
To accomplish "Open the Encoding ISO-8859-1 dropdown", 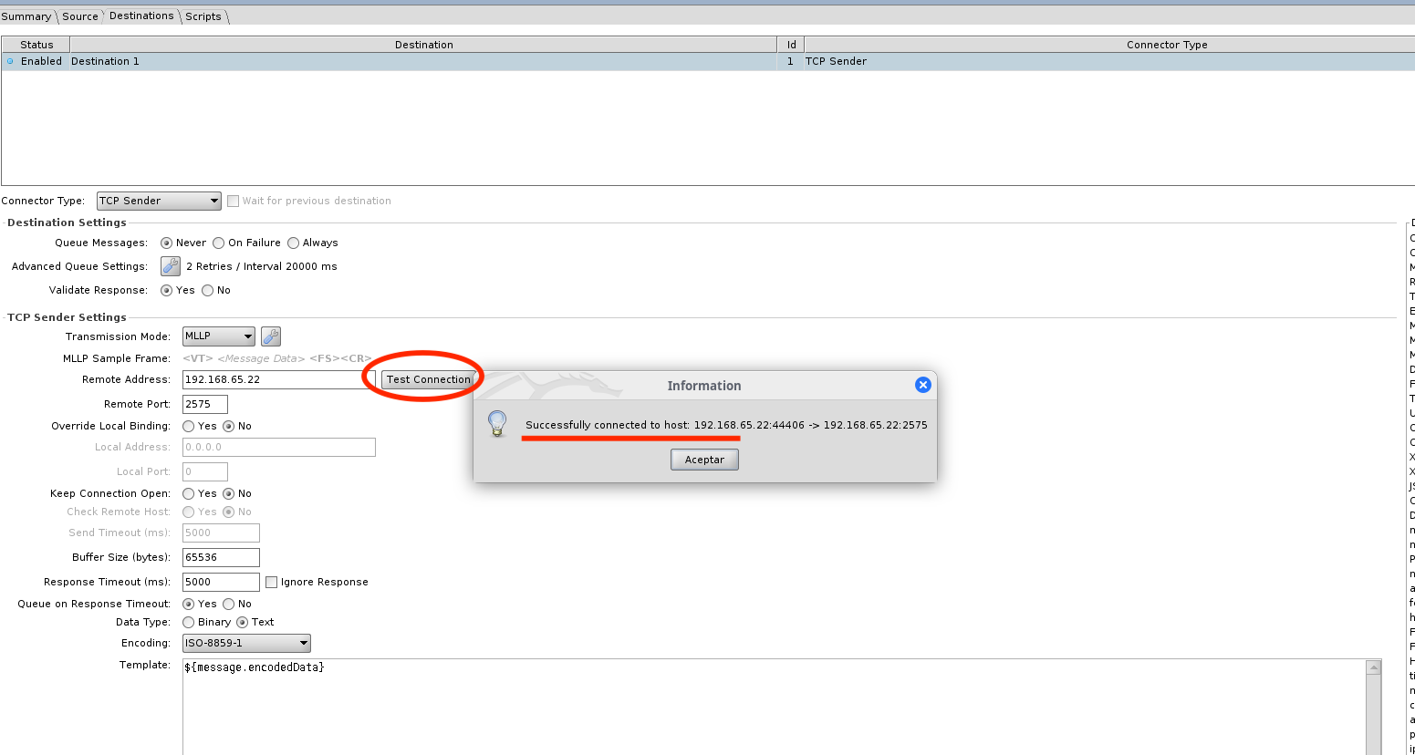I will (x=246, y=643).
